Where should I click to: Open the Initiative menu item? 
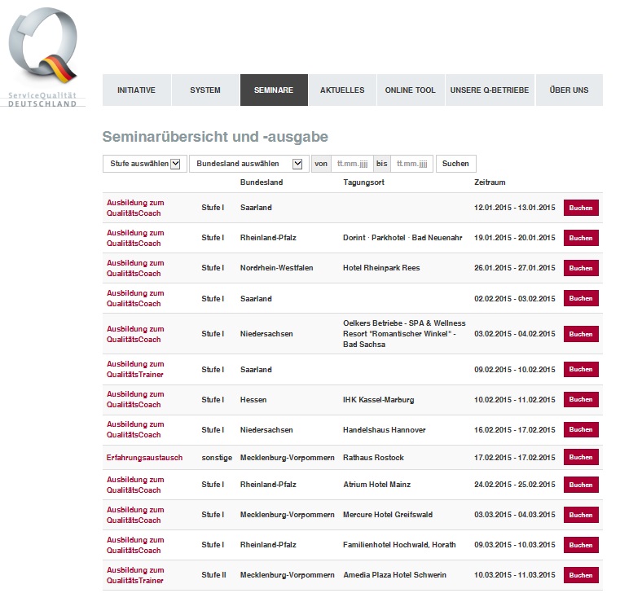[x=136, y=90]
